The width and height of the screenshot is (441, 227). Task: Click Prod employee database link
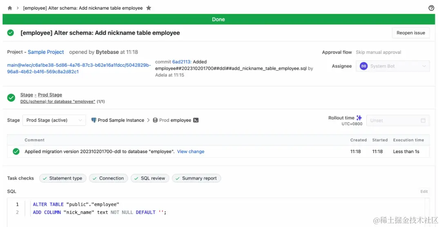pos(175,120)
